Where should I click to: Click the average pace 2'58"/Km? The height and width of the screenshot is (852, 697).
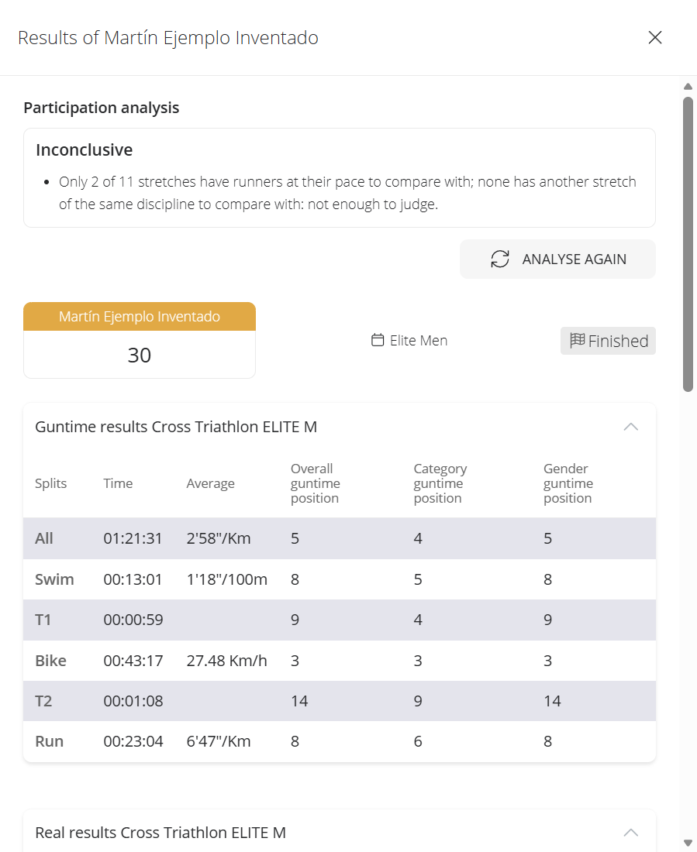pyautogui.click(x=219, y=538)
